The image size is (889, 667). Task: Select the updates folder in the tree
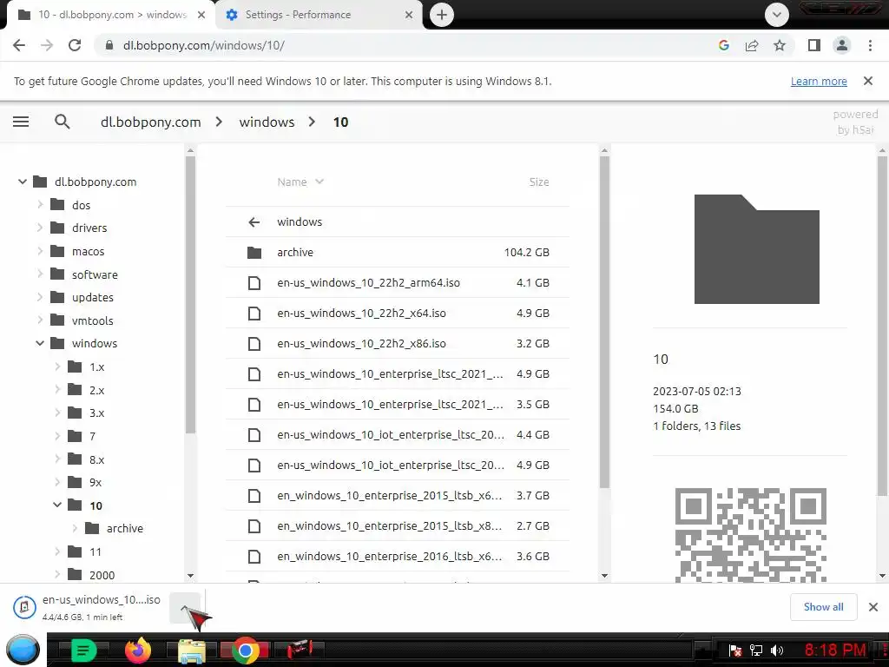tap(92, 297)
